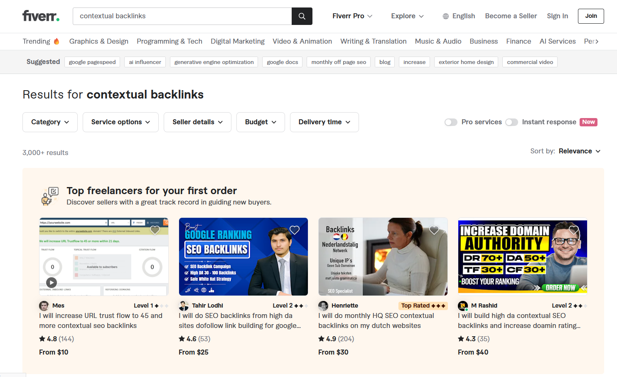Favorite the Tahir Lodhi gig heart

[x=295, y=230]
